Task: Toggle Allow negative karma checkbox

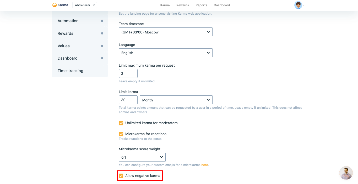Action: (121, 176)
